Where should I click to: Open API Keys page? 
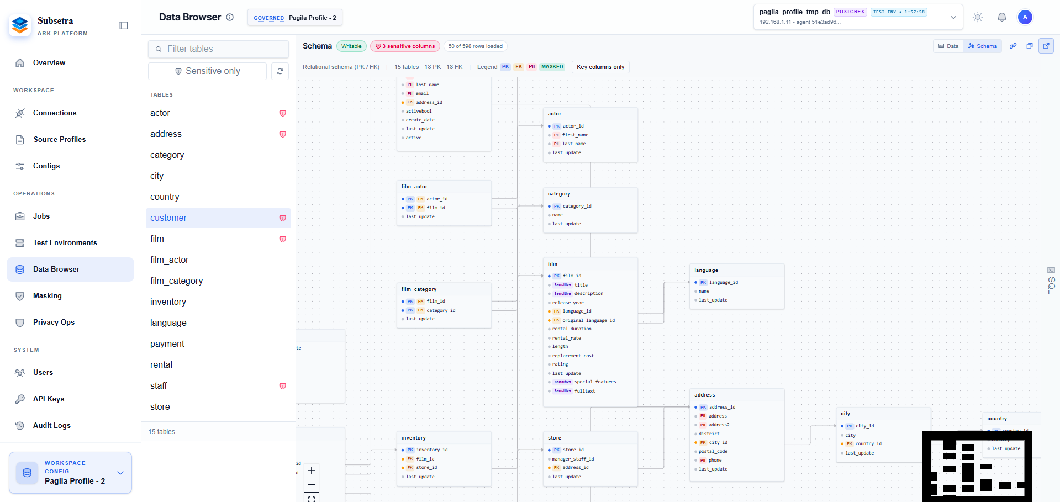click(x=70, y=399)
